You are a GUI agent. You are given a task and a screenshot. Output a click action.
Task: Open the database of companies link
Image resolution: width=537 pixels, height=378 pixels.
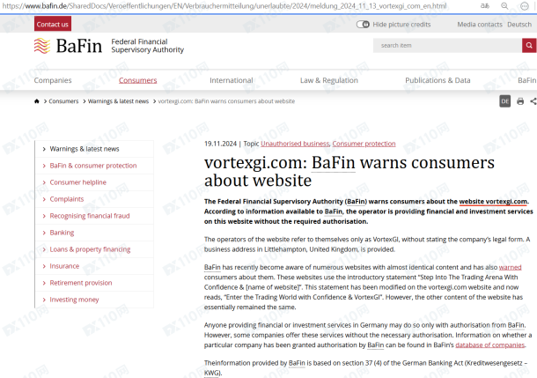tap(490, 345)
